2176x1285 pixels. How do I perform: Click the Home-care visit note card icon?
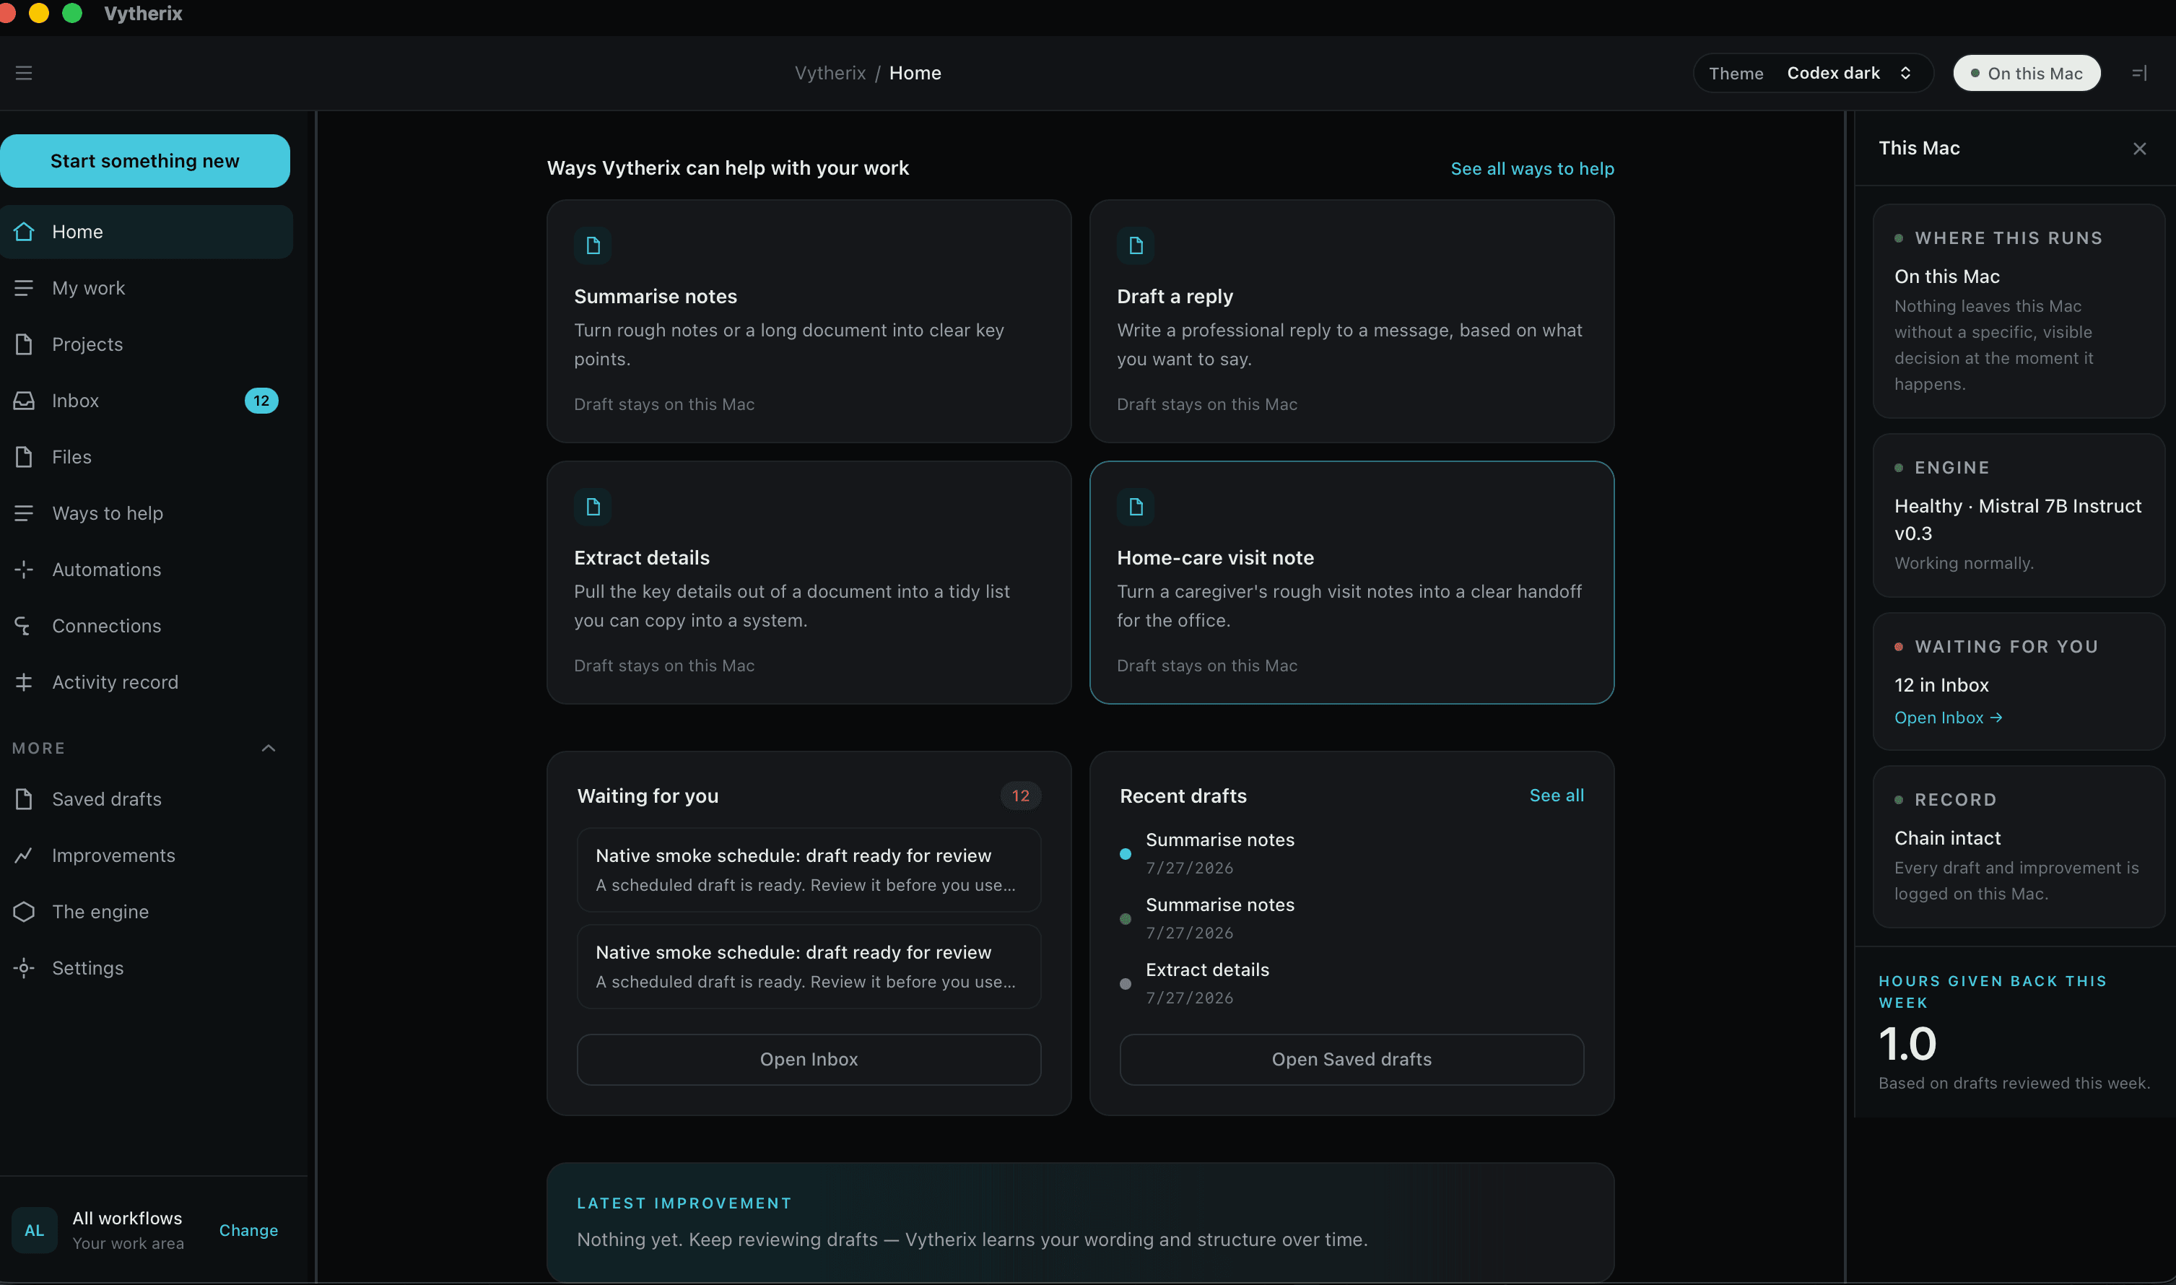(x=1136, y=508)
